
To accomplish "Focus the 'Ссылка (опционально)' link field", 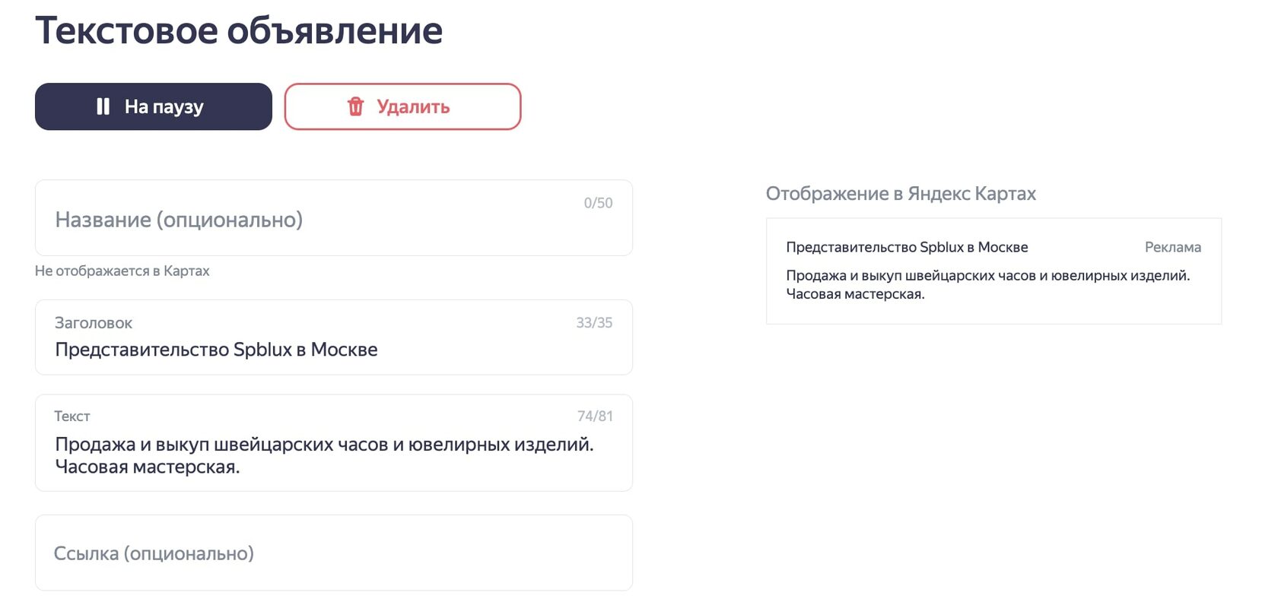I will (334, 553).
